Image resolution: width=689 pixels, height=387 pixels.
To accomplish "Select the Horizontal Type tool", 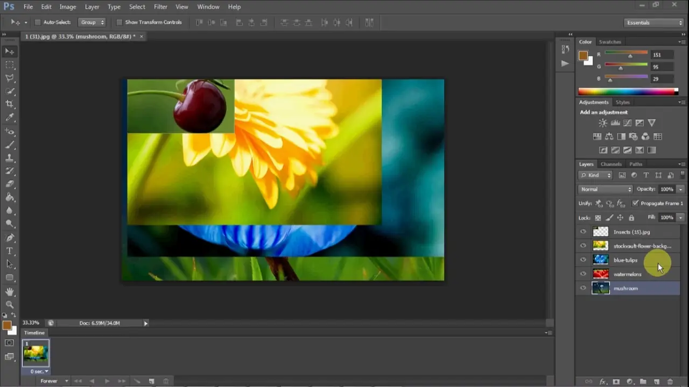I will 10,251.
